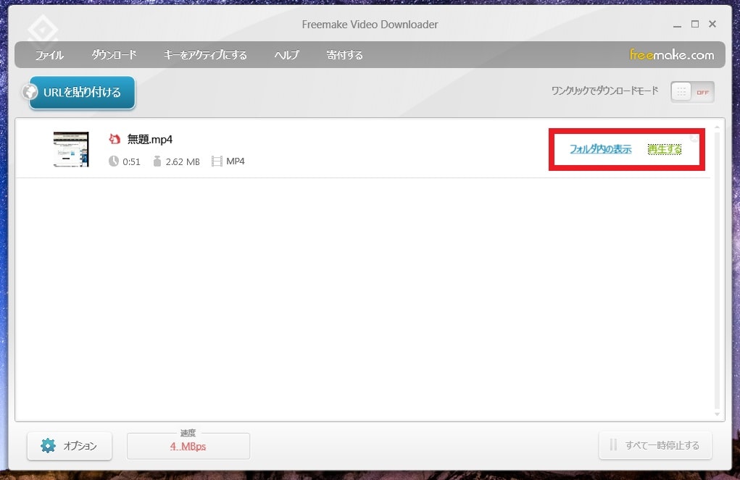This screenshot has width=740, height=480.
Task: Open the キーをアクティブにする menu
Action: 205,55
